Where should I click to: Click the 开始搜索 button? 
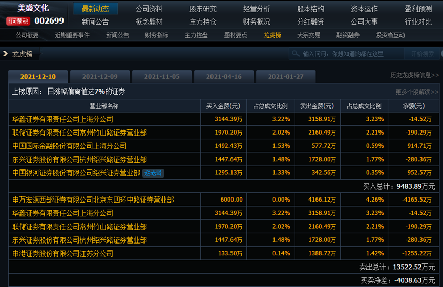[x=423, y=54]
